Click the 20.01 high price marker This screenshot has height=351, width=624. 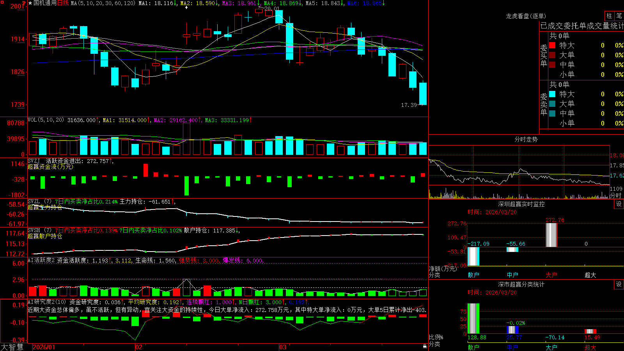coord(272,9)
